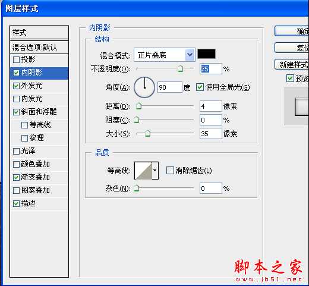Enable the 光泽 satin checkbox

point(16,151)
